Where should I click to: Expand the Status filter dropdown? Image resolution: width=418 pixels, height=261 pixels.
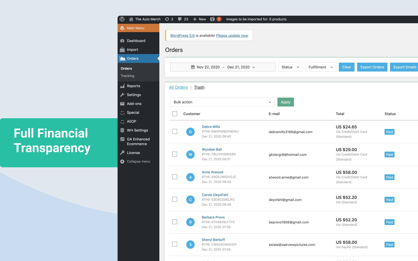(290, 67)
